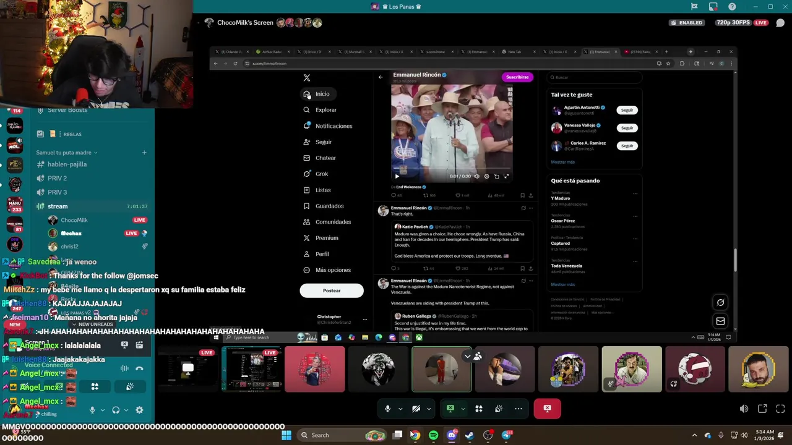Viewport: 792px width, 445px height.
Task: Play the Maduro video in the tweet
Action: tap(397, 176)
